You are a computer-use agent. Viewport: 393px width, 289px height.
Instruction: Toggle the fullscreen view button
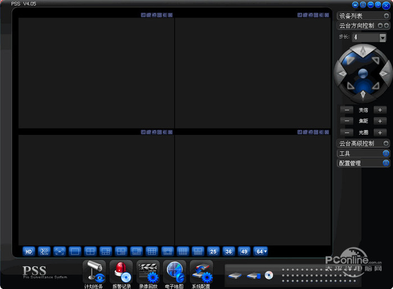pyautogui.click(x=60, y=251)
